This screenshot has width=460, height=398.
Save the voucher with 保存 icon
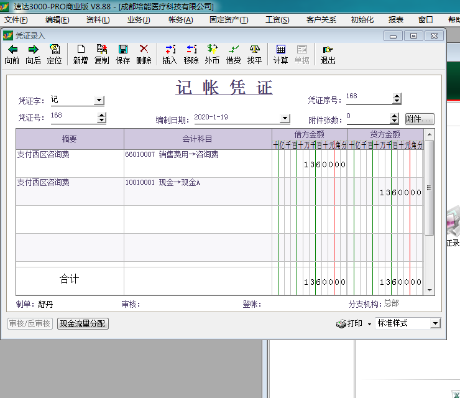point(122,50)
